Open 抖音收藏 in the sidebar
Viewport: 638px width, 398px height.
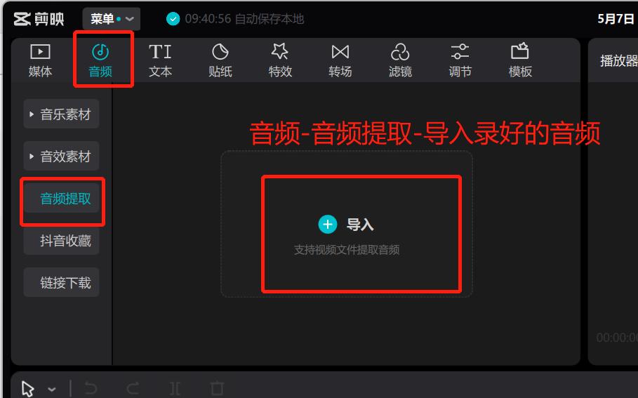[x=62, y=241]
